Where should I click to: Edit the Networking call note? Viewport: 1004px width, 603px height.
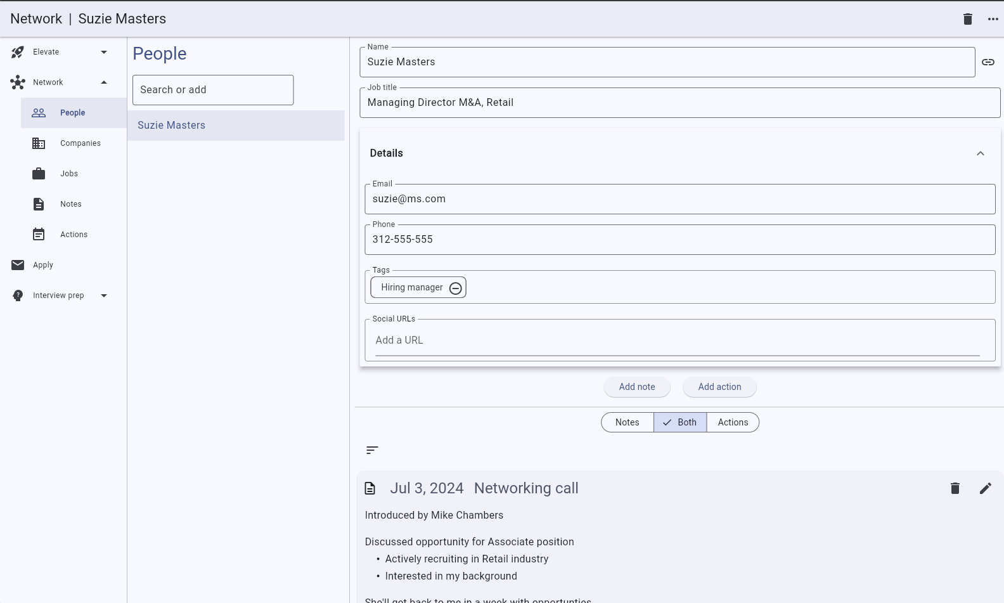tap(985, 488)
